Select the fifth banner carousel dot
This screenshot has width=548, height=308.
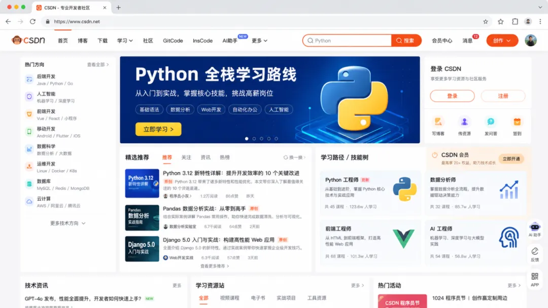(276, 138)
